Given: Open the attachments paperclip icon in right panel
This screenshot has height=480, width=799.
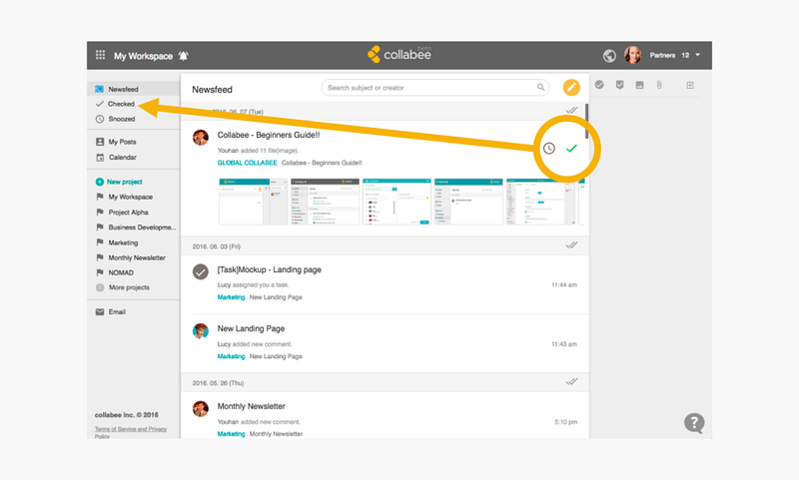Looking at the screenshot, I should point(659,85).
